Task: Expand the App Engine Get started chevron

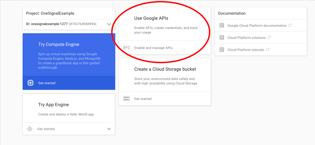Action: tap(109, 129)
